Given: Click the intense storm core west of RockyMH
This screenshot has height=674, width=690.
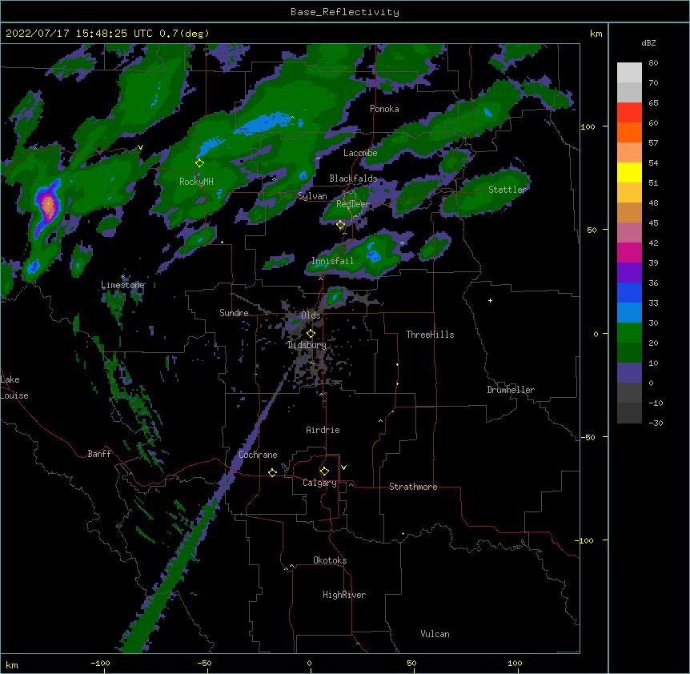Looking at the screenshot, I should coord(48,206).
